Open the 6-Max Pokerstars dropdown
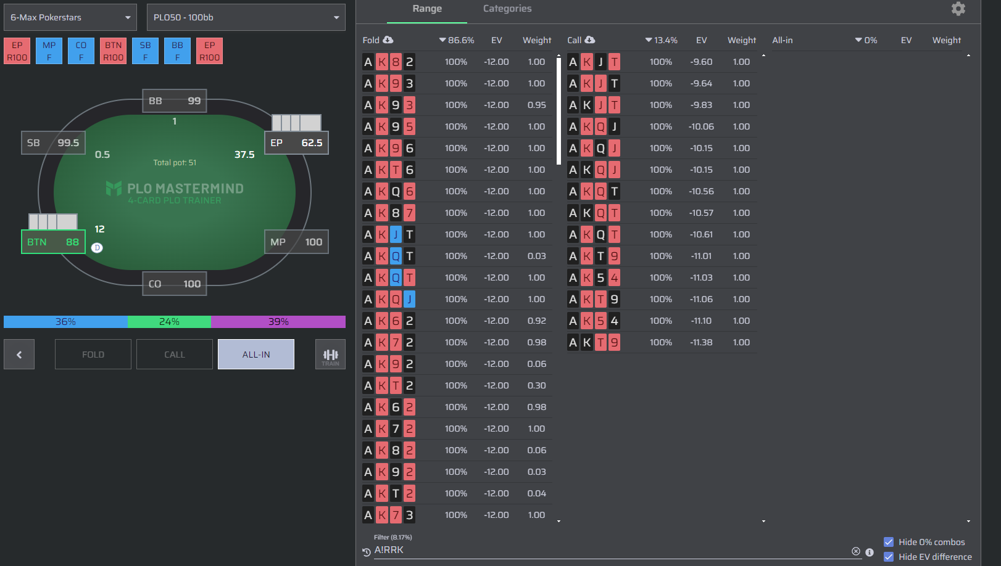Viewport: 1001px width, 566px height. [x=70, y=17]
